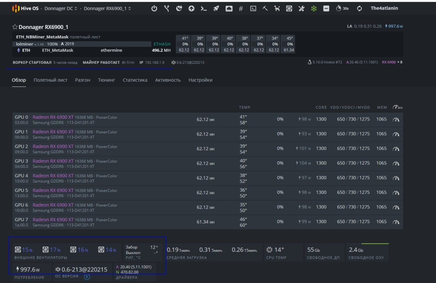Click the 997.6 w consumption tile

pos(32,271)
